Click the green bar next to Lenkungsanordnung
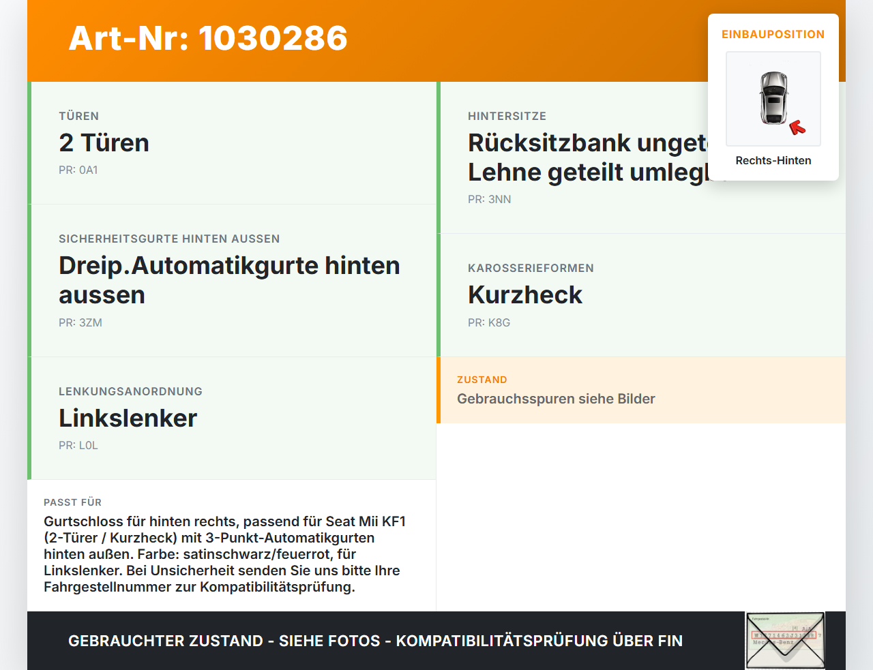 click(x=29, y=418)
